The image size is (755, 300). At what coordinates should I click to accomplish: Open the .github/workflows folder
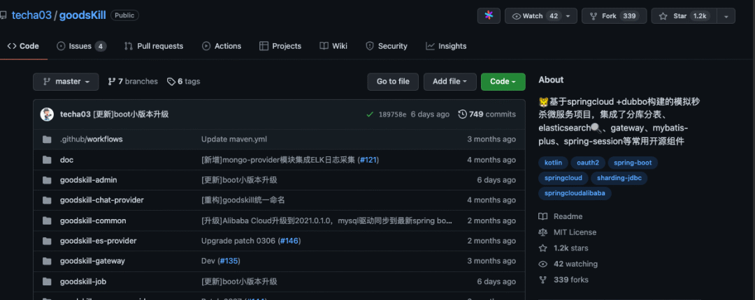coord(92,140)
